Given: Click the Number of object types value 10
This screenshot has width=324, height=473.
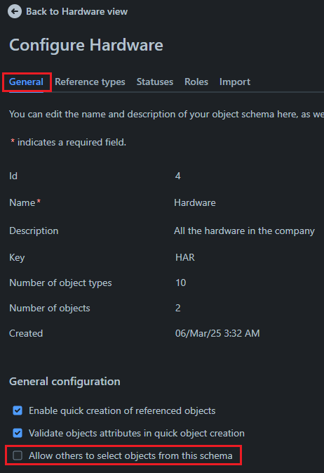Looking at the screenshot, I should tap(181, 283).
